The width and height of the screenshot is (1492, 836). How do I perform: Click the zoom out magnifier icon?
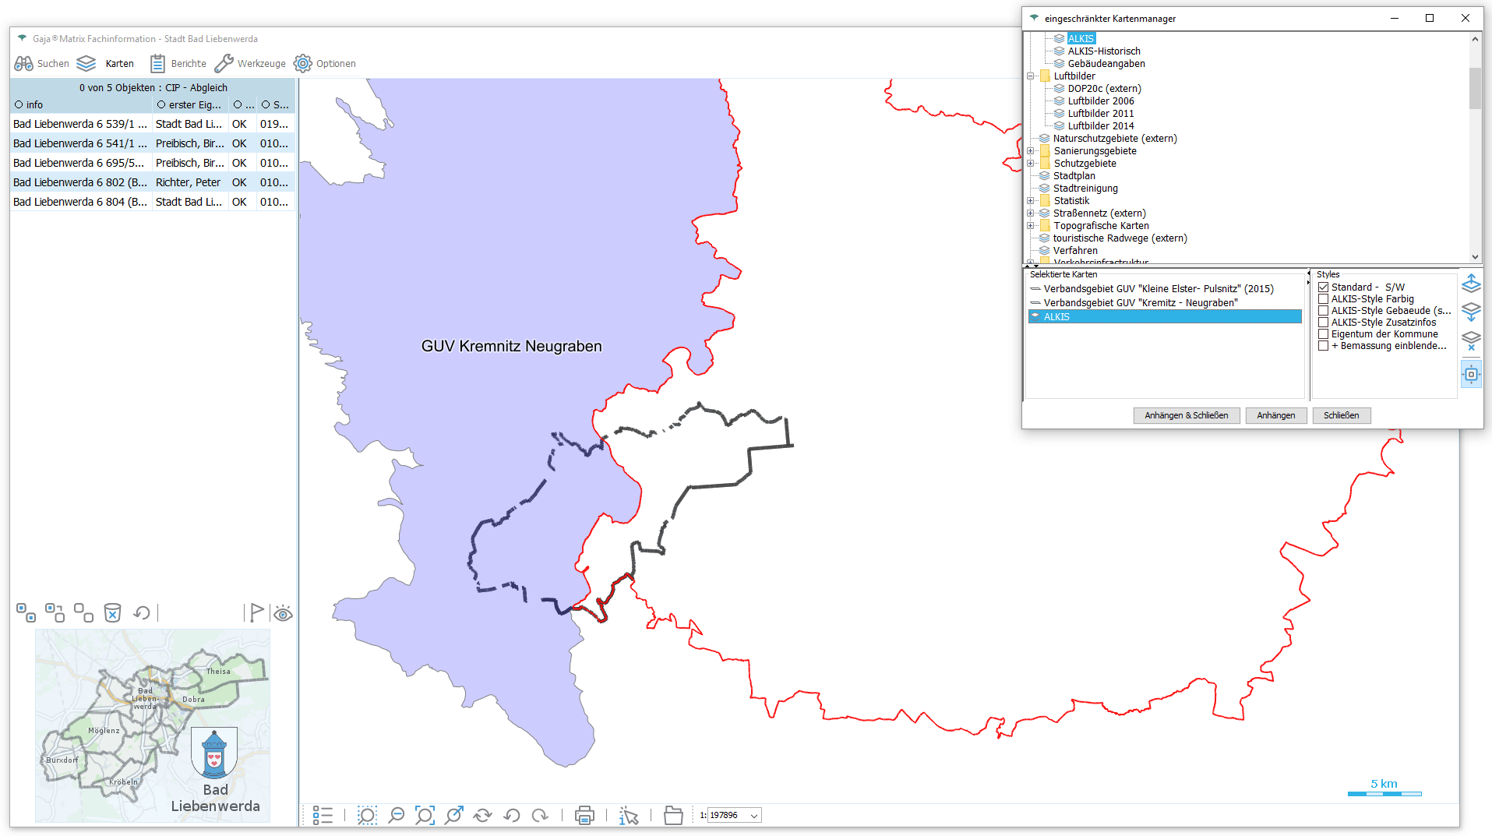396,816
